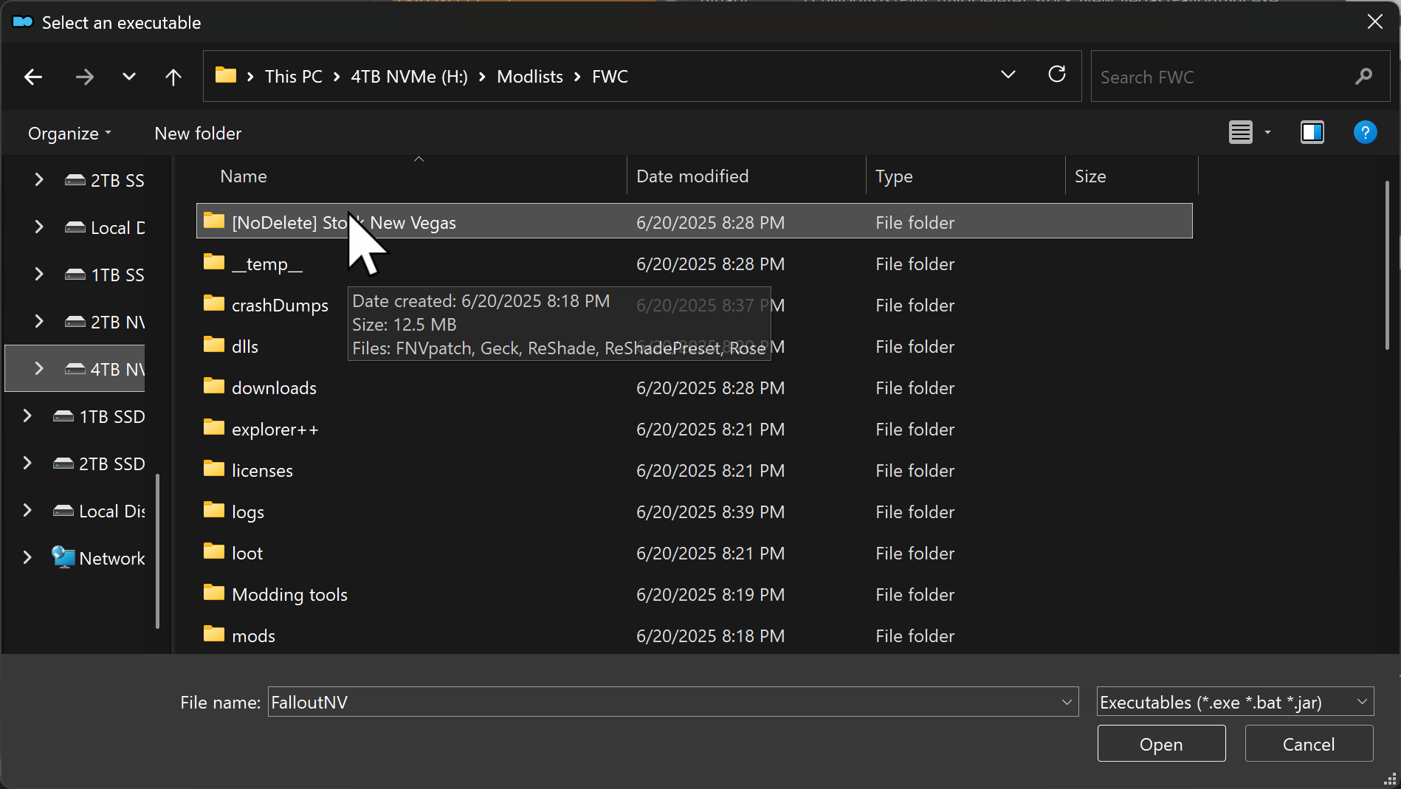
Task: Click the File name input field
Action: click(663, 702)
